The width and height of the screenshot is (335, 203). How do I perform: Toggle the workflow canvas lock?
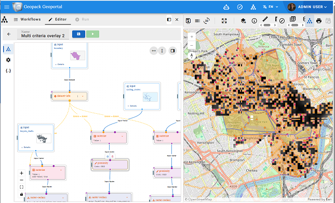(x=21, y=194)
